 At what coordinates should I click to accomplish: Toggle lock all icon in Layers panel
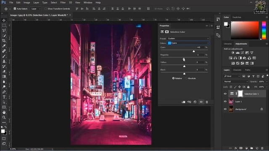tap(248, 87)
